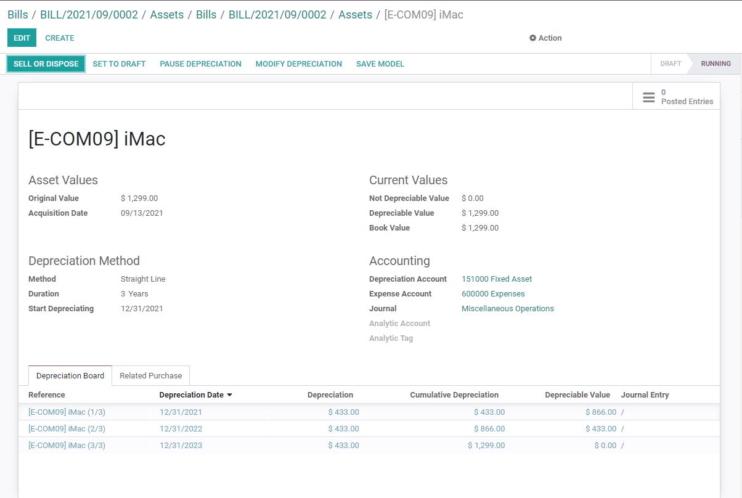Set the asset back to draft
This screenshot has height=498, width=742.
[x=119, y=63]
